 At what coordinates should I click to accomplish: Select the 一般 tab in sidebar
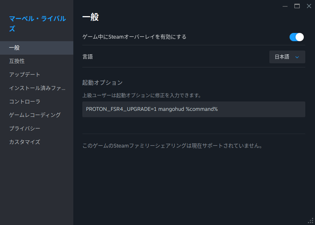pyautogui.click(x=15, y=48)
